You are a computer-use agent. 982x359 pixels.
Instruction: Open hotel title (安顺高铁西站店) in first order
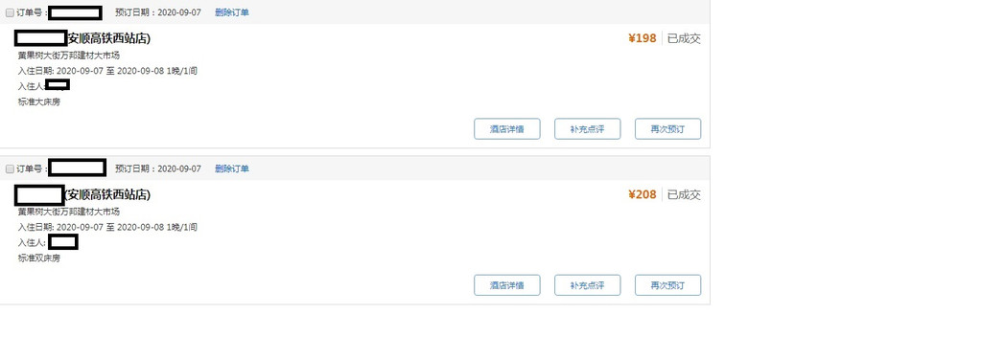pyautogui.click(x=107, y=39)
